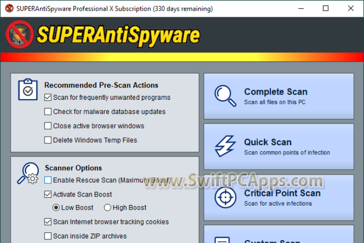Uncheck Scan Internet browser tracking cookies

[48, 222]
